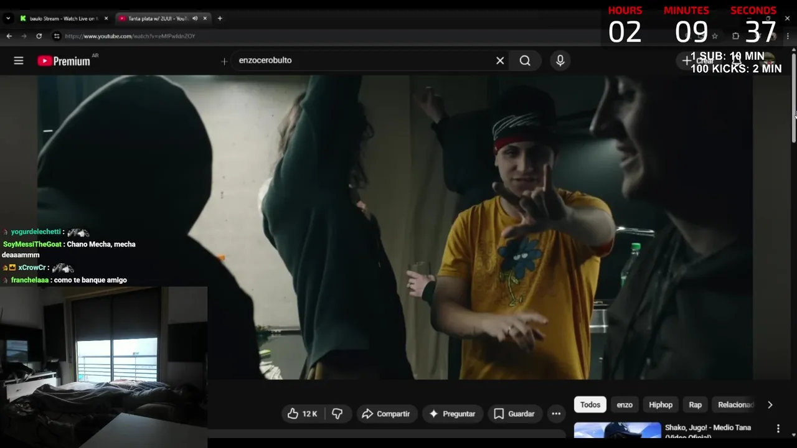
Task: Switch to the Tanta plata YouTube tab
Action: pyautogui.click(x=162, y=18)
